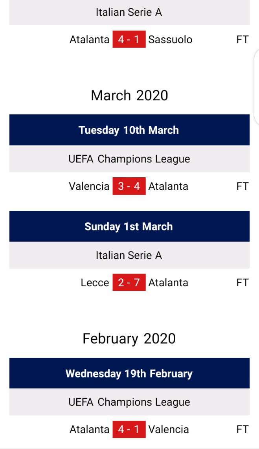This screenshot has width=259, height=449.
Task: Tap the Atalanta 4 - 1 Valencia score
Action: 129,429
